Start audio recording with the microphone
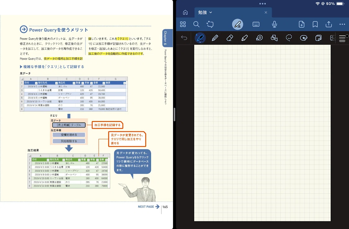 click(275, 24)
